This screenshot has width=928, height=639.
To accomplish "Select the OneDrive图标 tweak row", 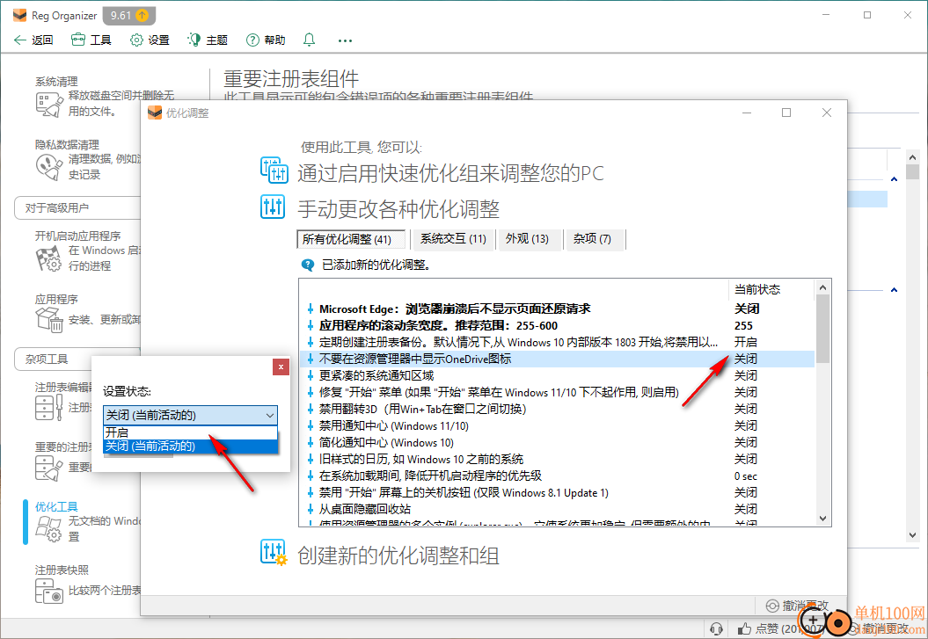I will click(556, 359).
